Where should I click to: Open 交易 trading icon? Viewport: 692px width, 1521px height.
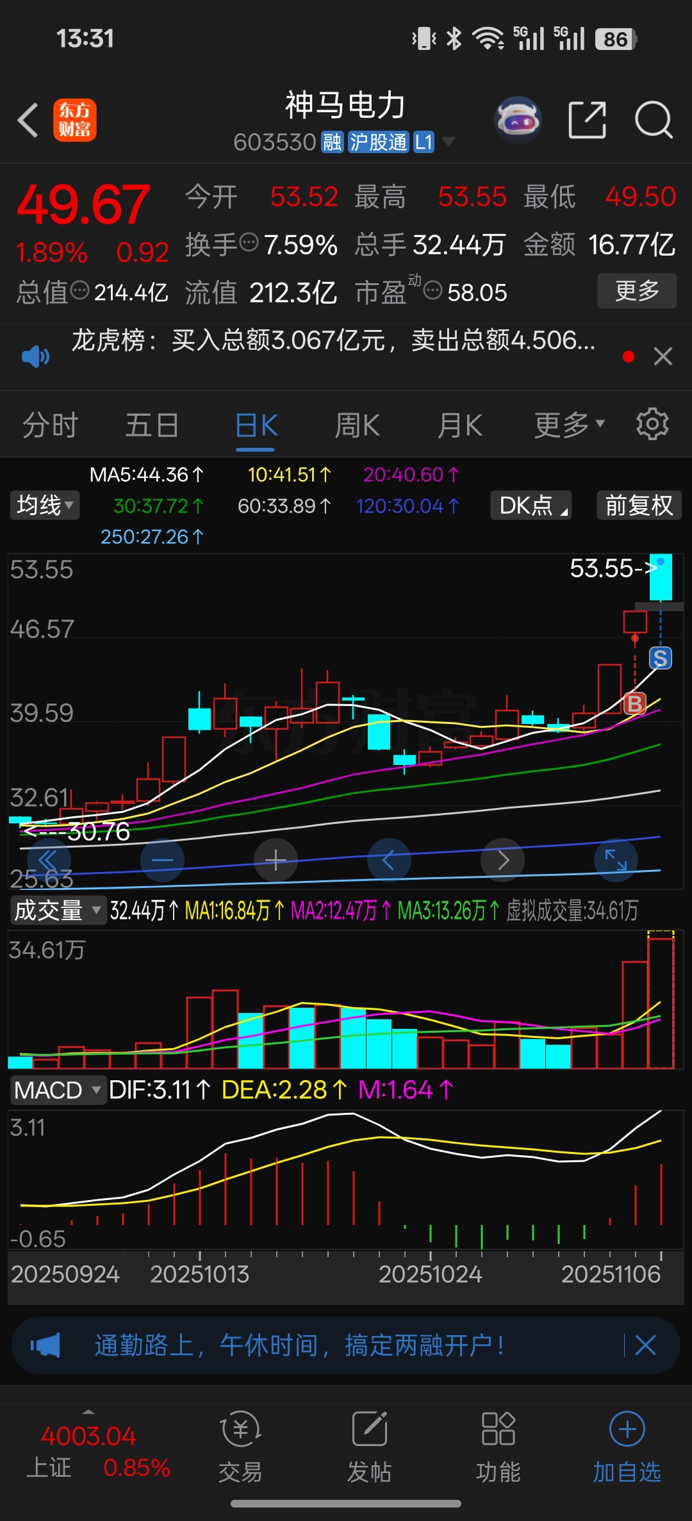pos(240,1448)
